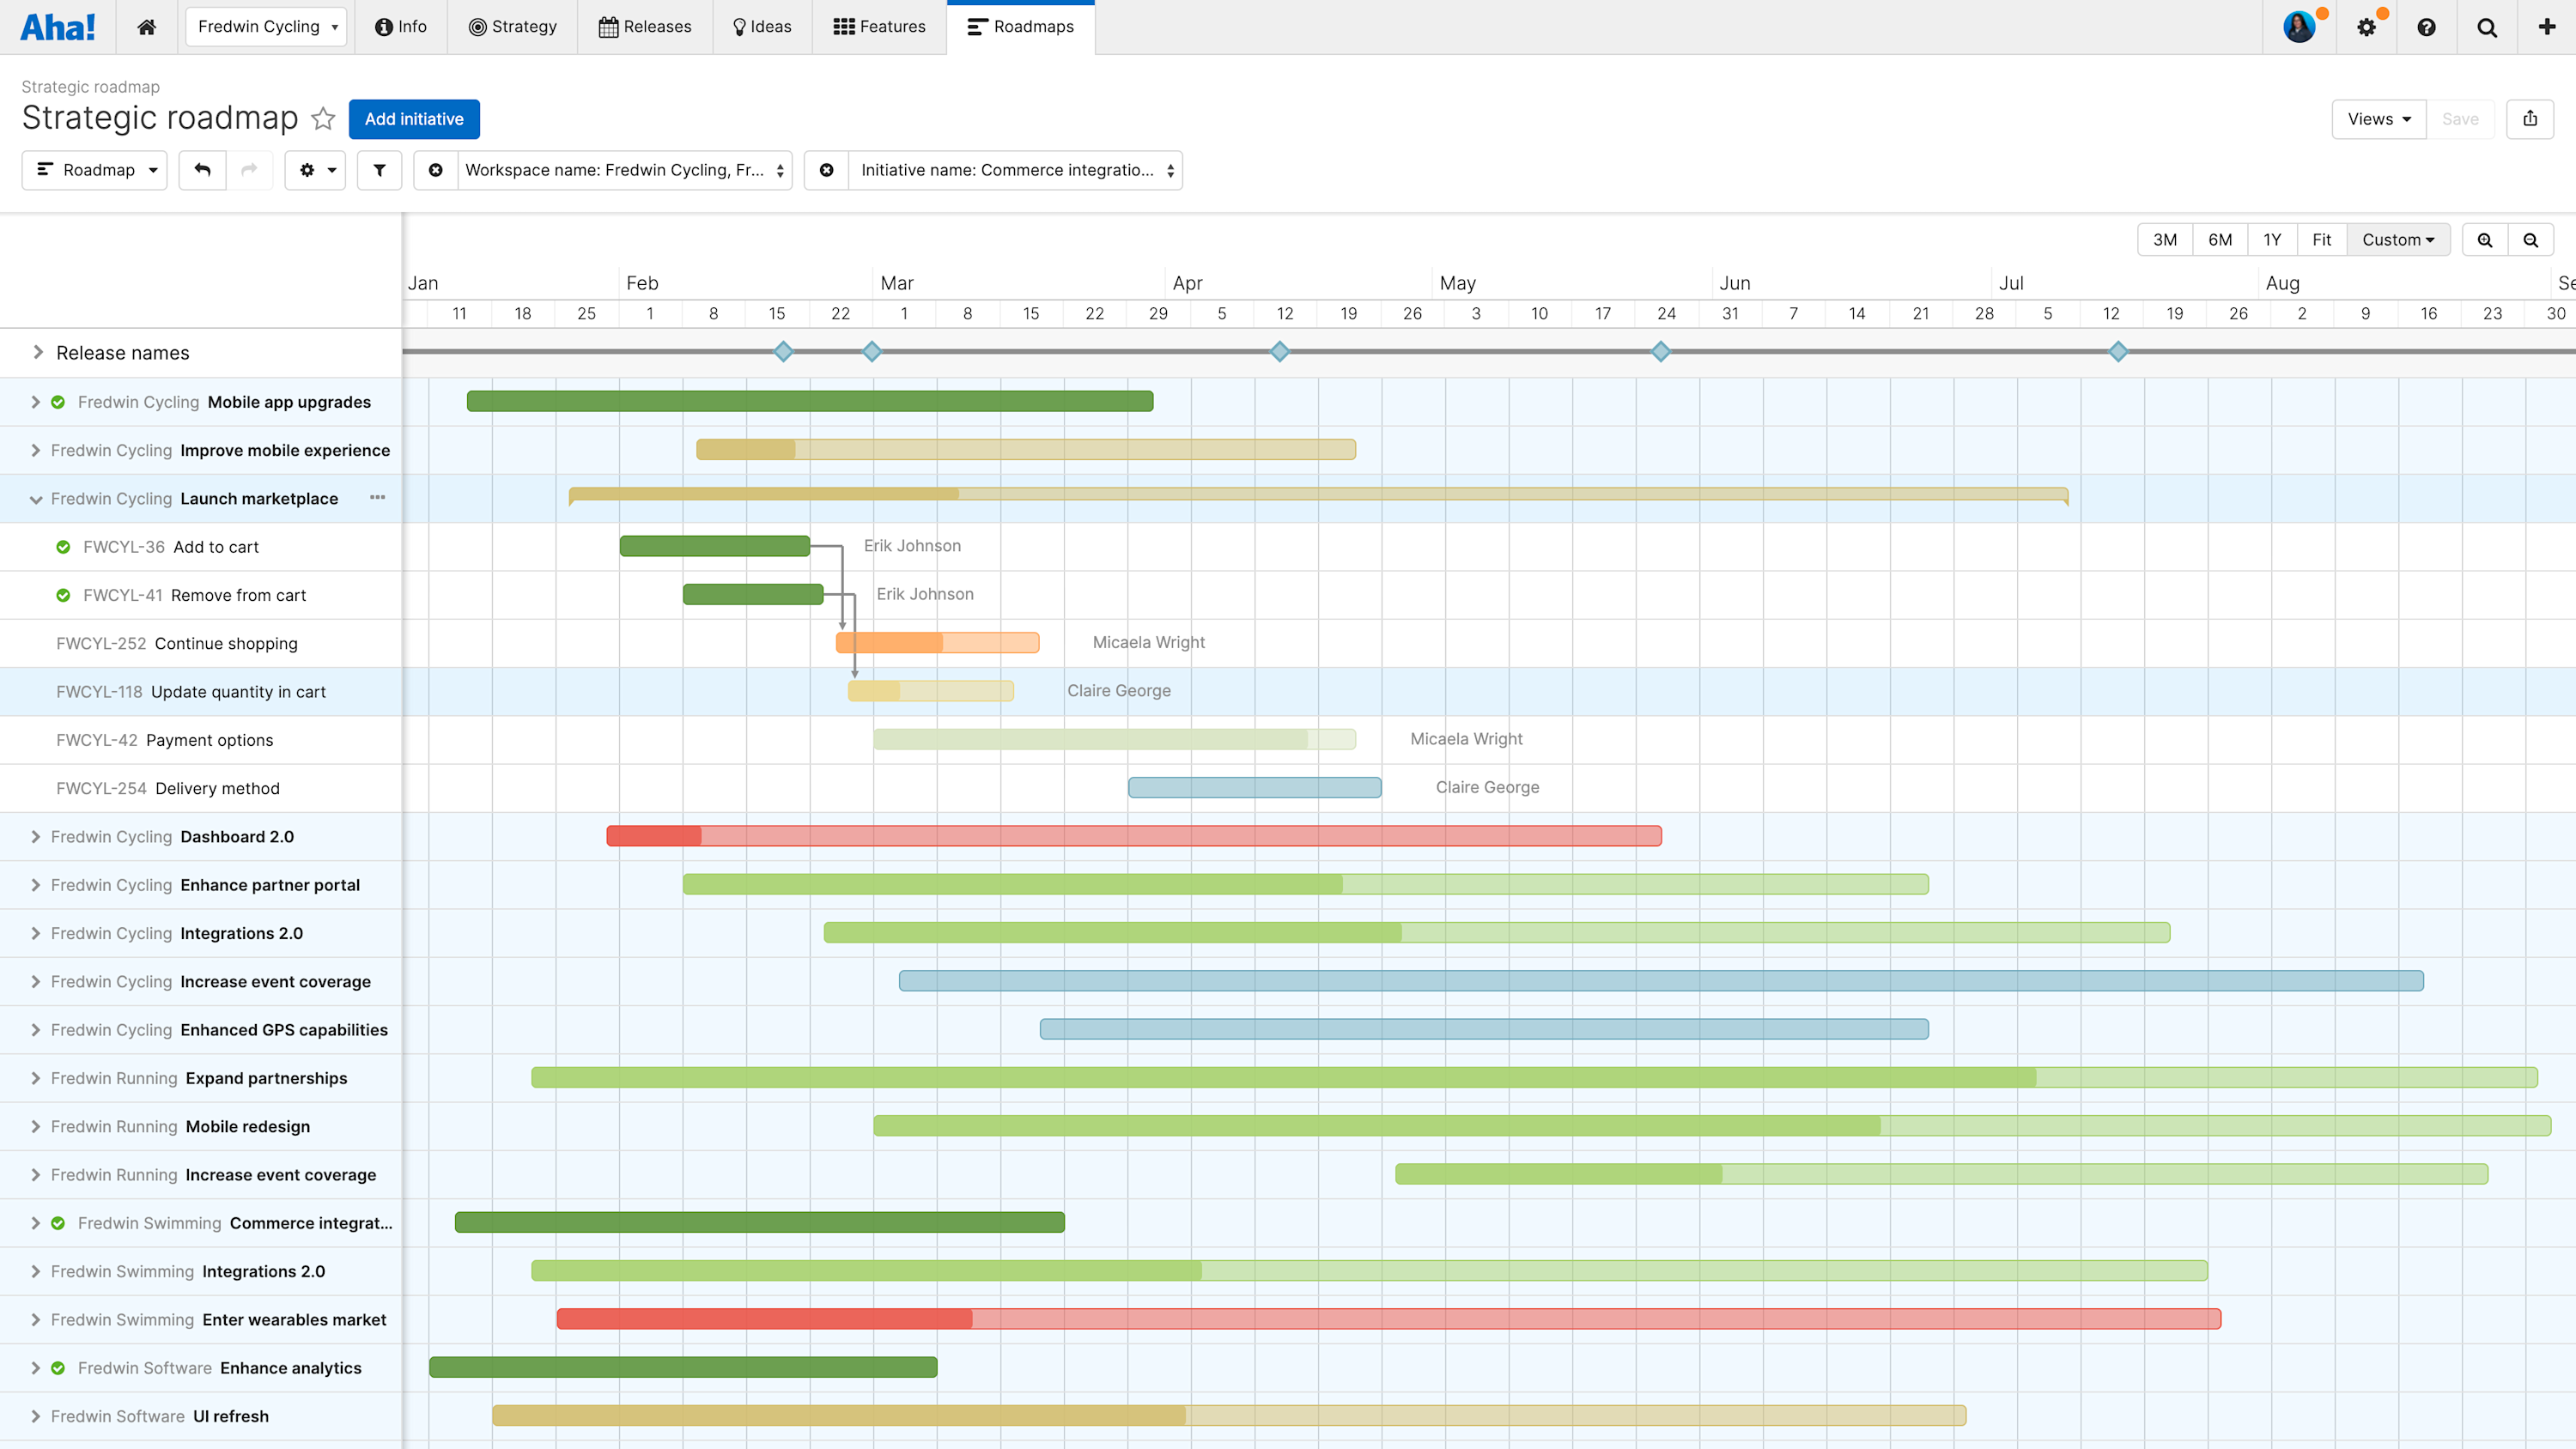Open the more options menu for Launch marketplace

coord(377,498)
